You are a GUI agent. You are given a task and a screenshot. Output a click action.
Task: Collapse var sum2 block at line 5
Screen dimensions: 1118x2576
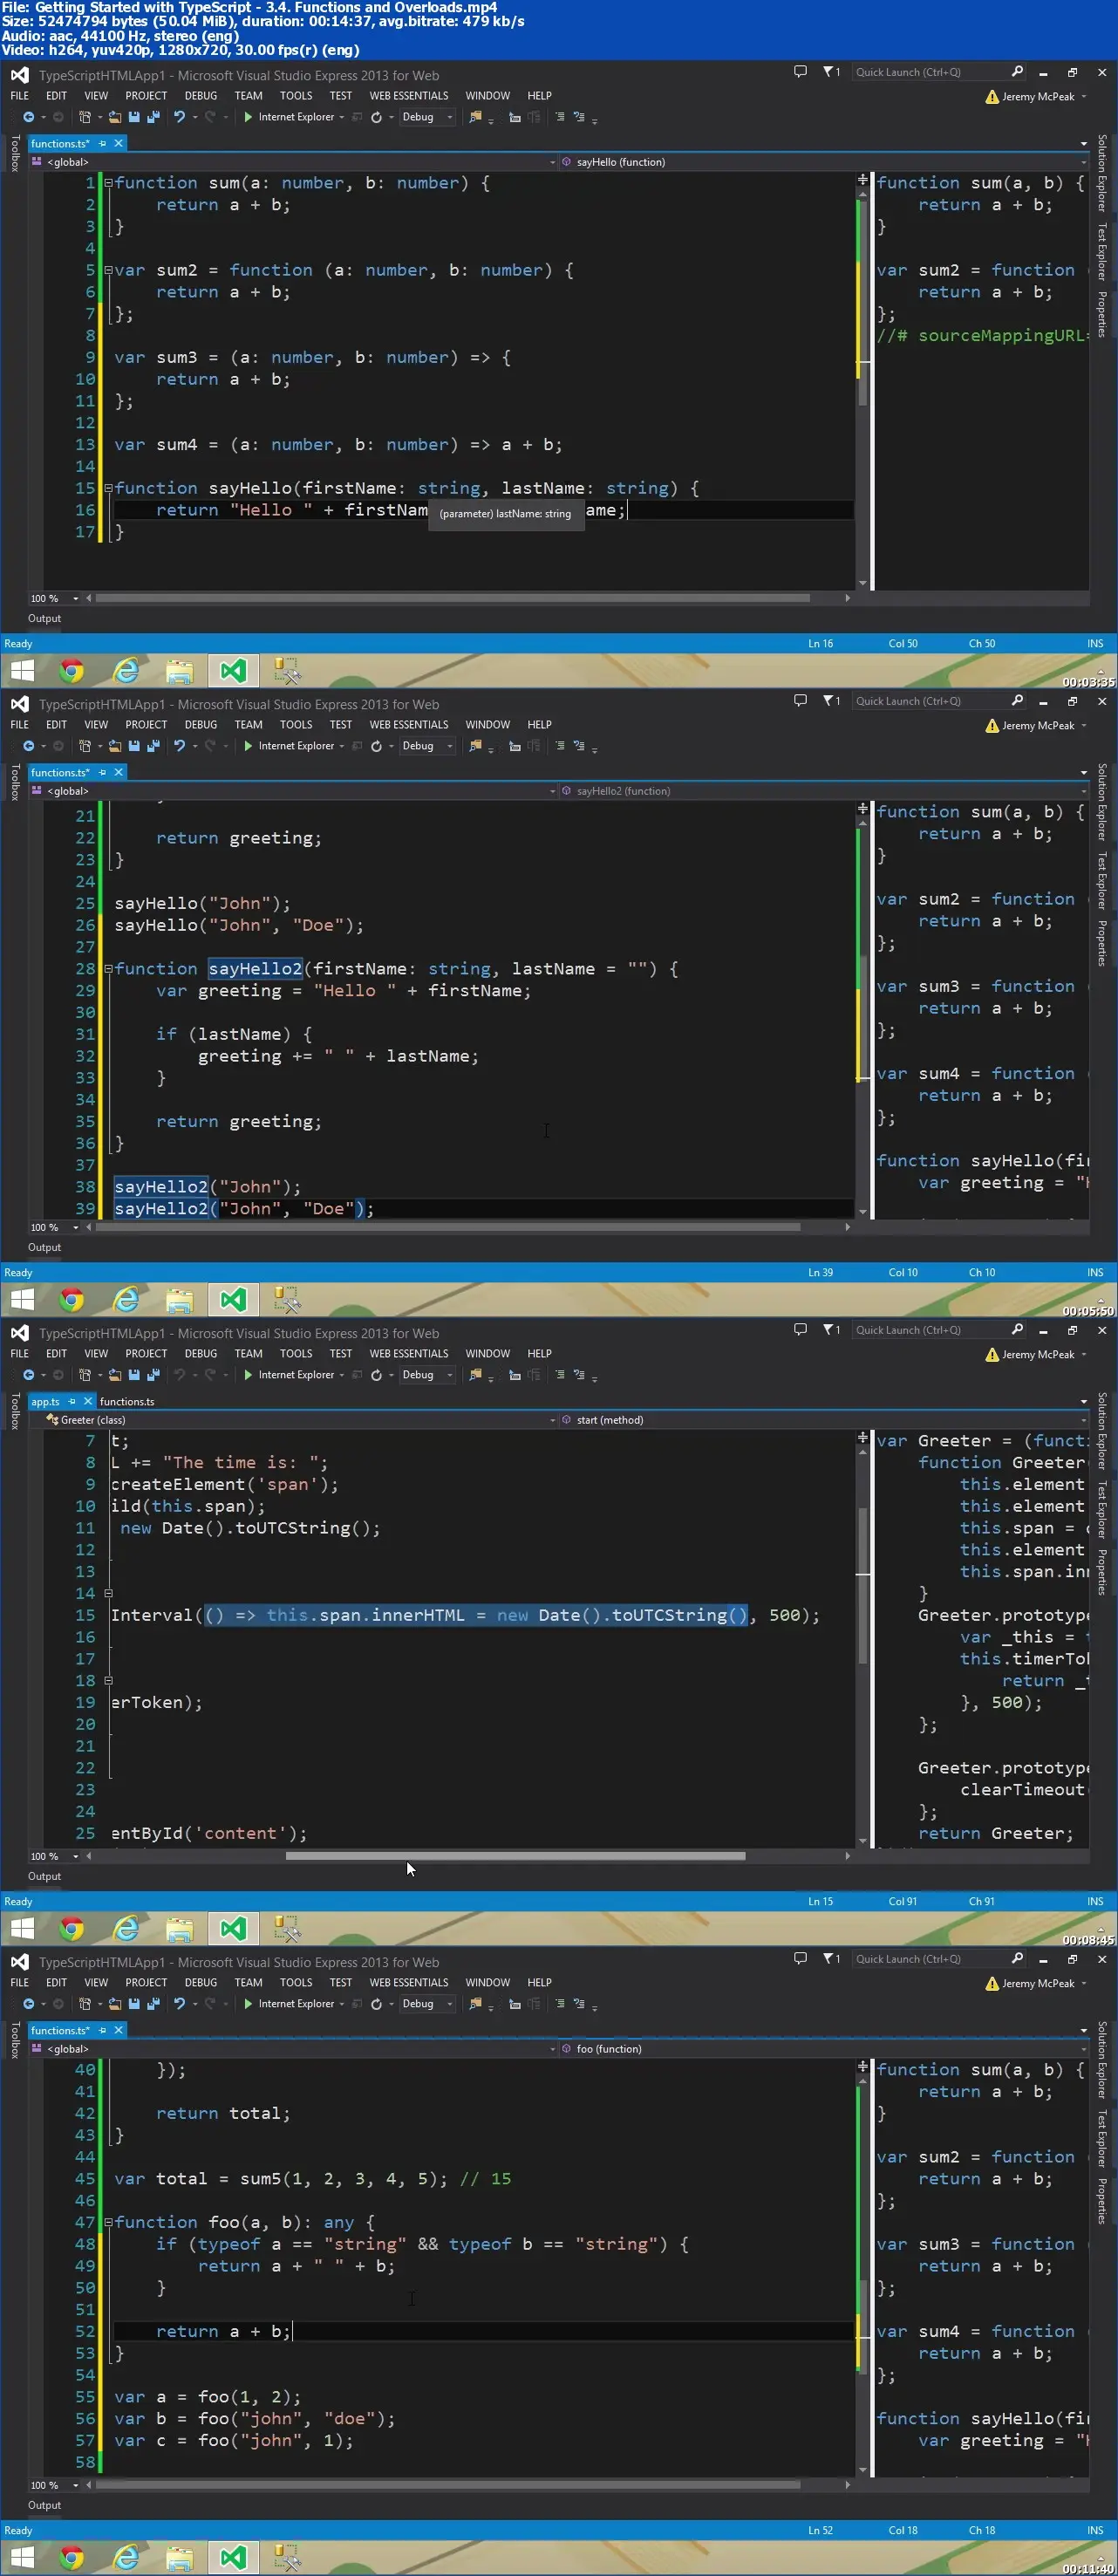tap(108, 270)
